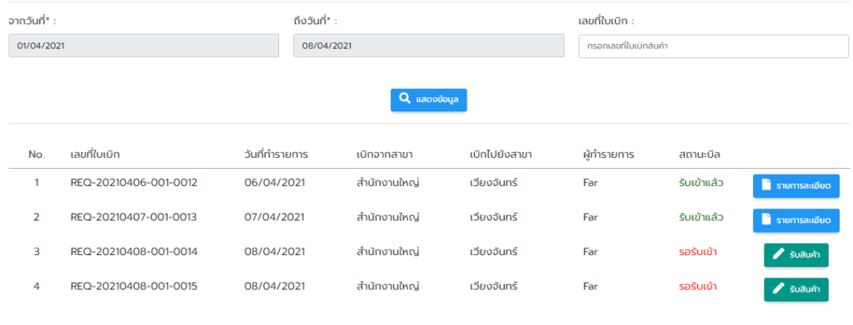853x325 pixels.
Task: Click the เลขที่ใบเบิก column header
Action: point(95,155)
